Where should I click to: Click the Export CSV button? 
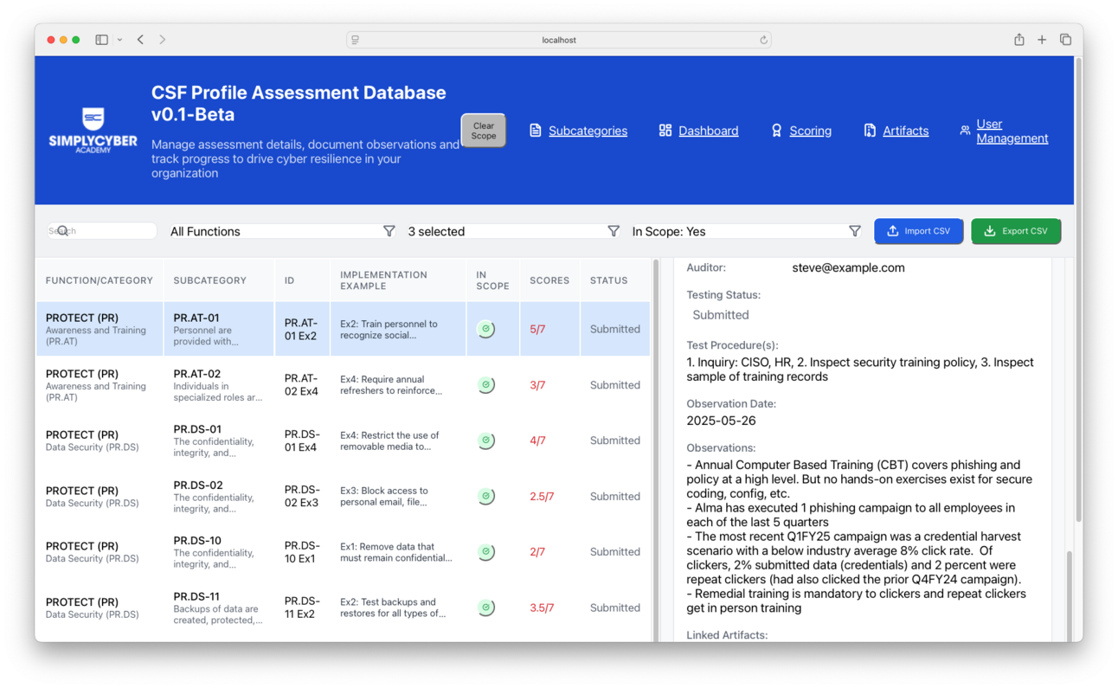1016,231
